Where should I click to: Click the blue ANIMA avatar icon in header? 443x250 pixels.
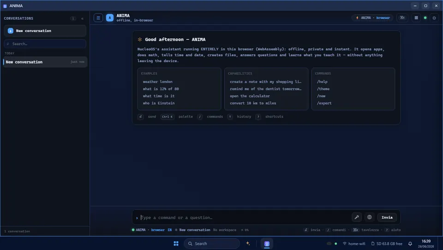click(110, 18)
